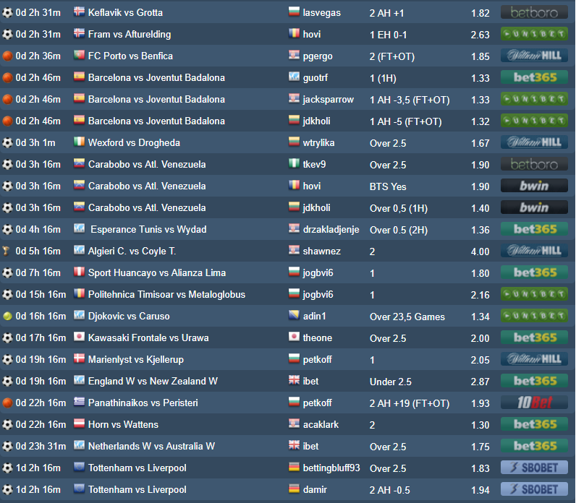Open the Kawasaki Frontale vs Urawa match
Screen dimensions: 576x503
click(148, 338)
